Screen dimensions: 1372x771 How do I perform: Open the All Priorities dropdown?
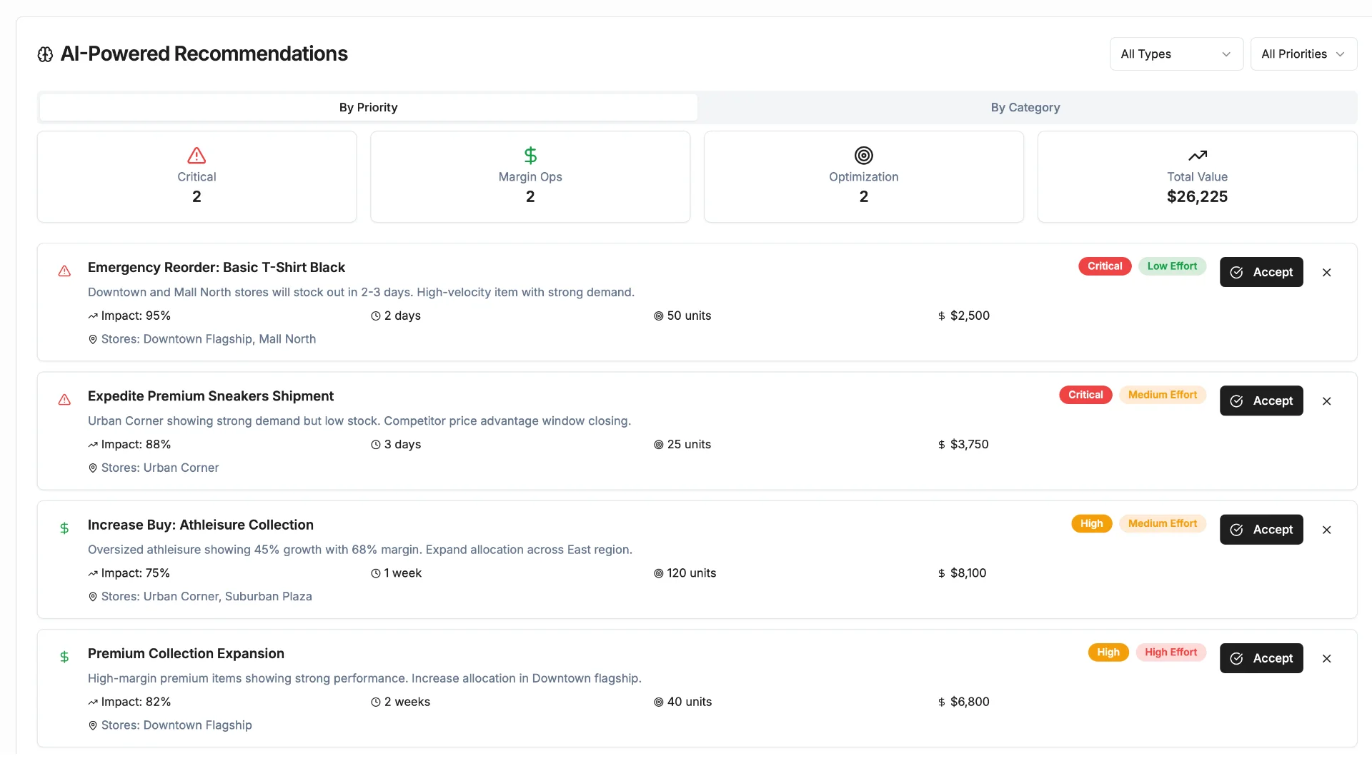click(1303, 54)
